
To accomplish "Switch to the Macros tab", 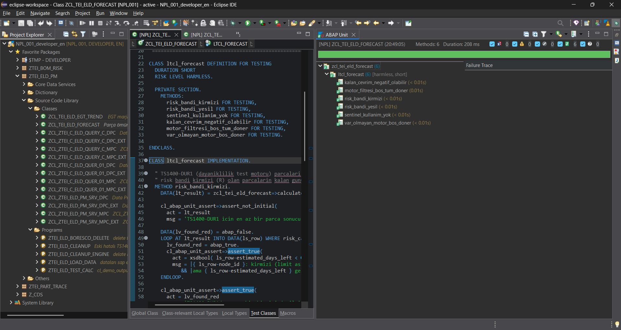I will (x=288, y=313).
